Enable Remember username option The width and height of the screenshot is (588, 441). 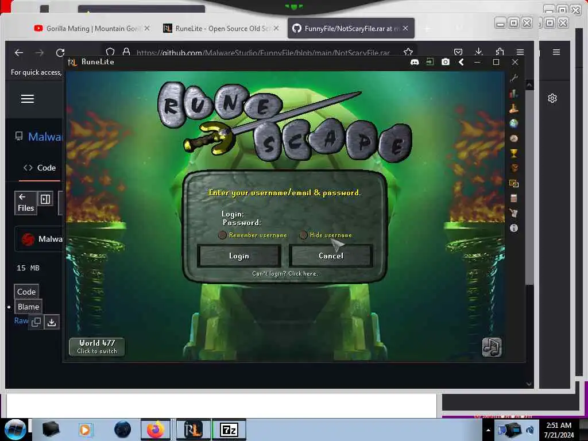(222, 235)
